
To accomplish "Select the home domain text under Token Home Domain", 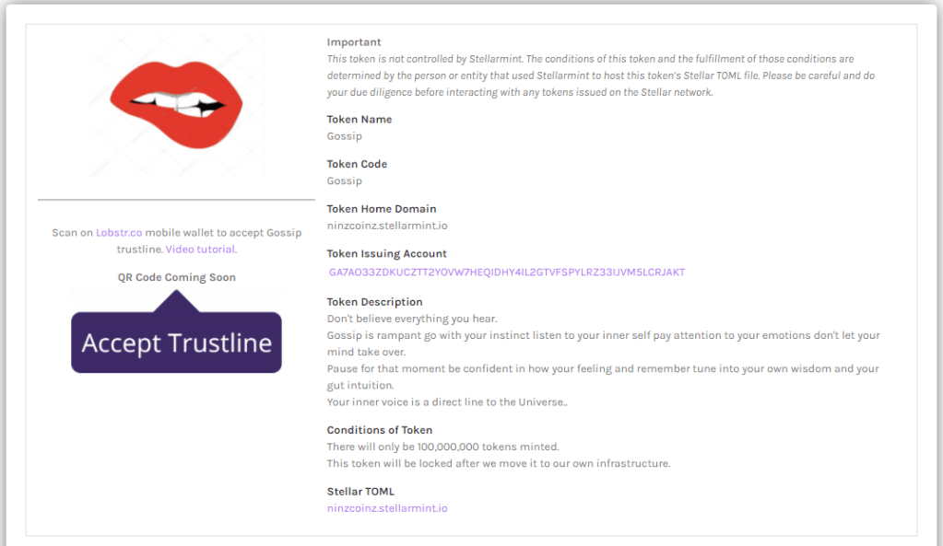I will pyautogui.click(x=386, y=226).
